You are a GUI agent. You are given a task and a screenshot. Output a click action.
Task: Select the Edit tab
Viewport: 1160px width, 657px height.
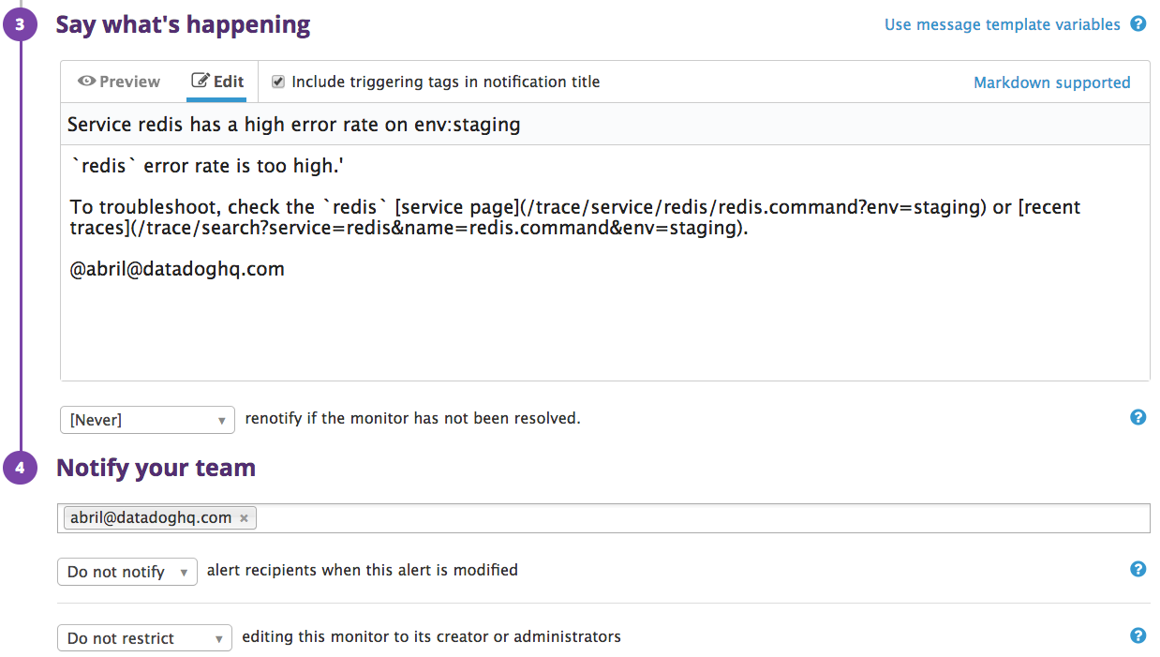[x=217, y=82]
